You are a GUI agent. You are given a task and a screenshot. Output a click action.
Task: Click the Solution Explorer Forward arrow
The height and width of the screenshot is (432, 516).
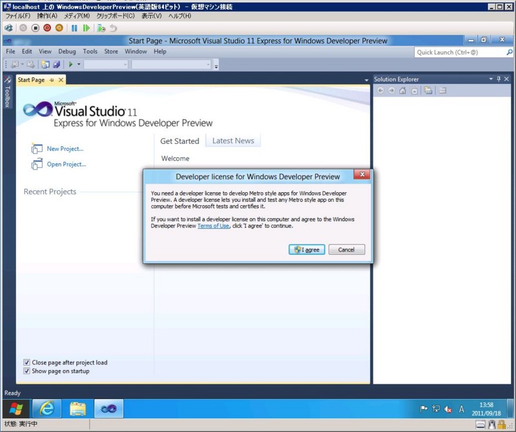coord(392,90)
